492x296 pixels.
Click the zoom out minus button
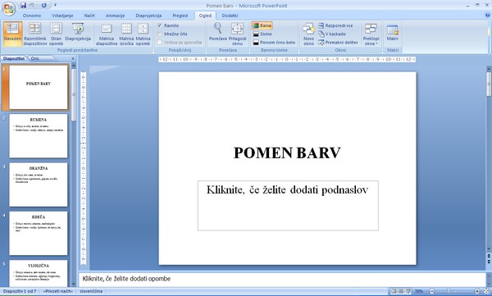(432, 291)
